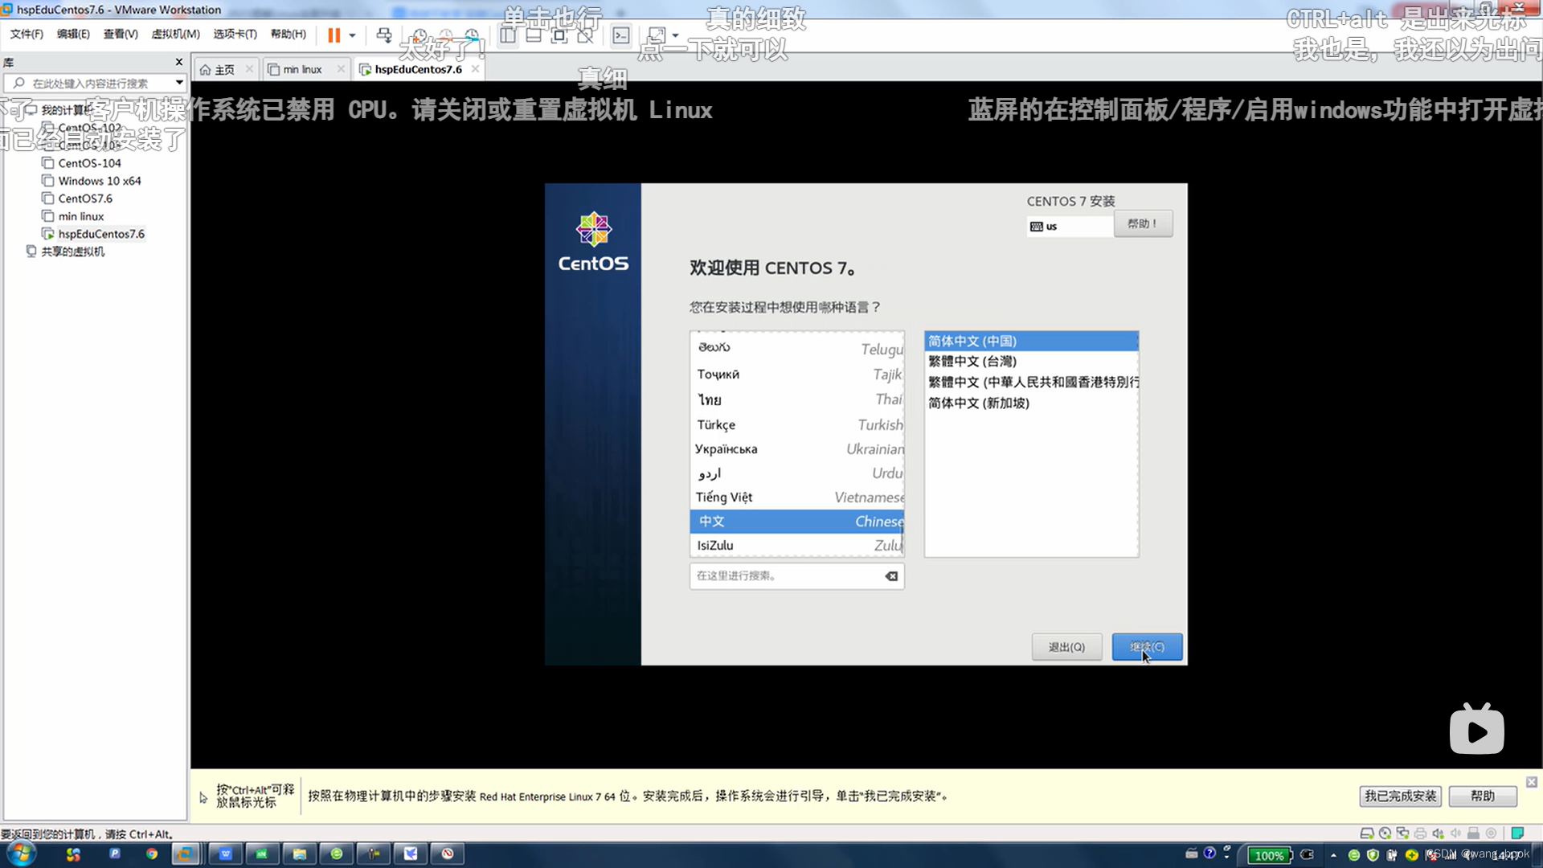Open the Windows Start button

click(x=21, y=854)
